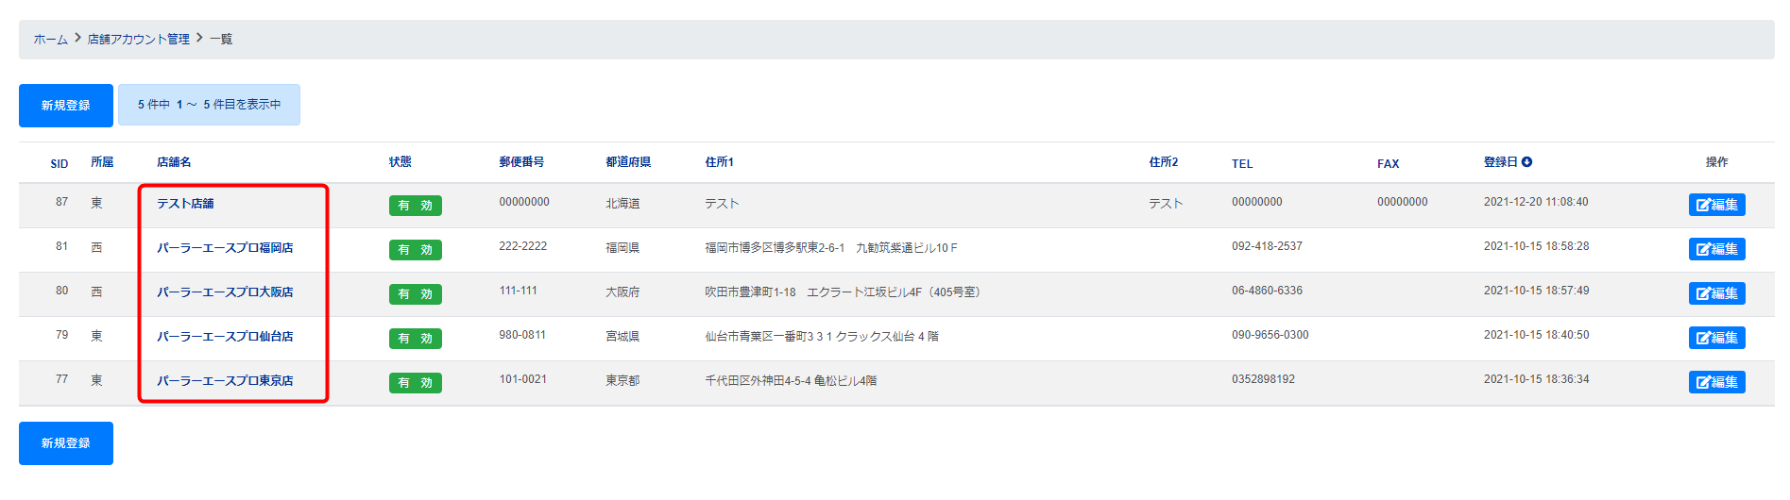The width and height of the screenshot is (1790, 500).
Task: Open 店舗アカウント管理 breadcrumb link
Action: point(138,40)
